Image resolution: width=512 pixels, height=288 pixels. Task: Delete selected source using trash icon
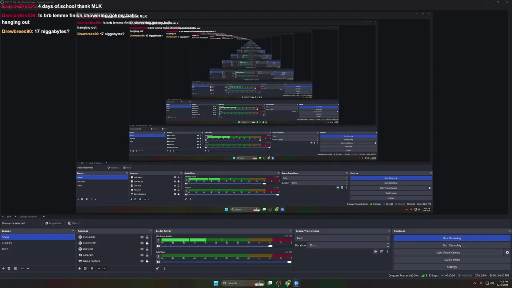(x=85, y=268)
